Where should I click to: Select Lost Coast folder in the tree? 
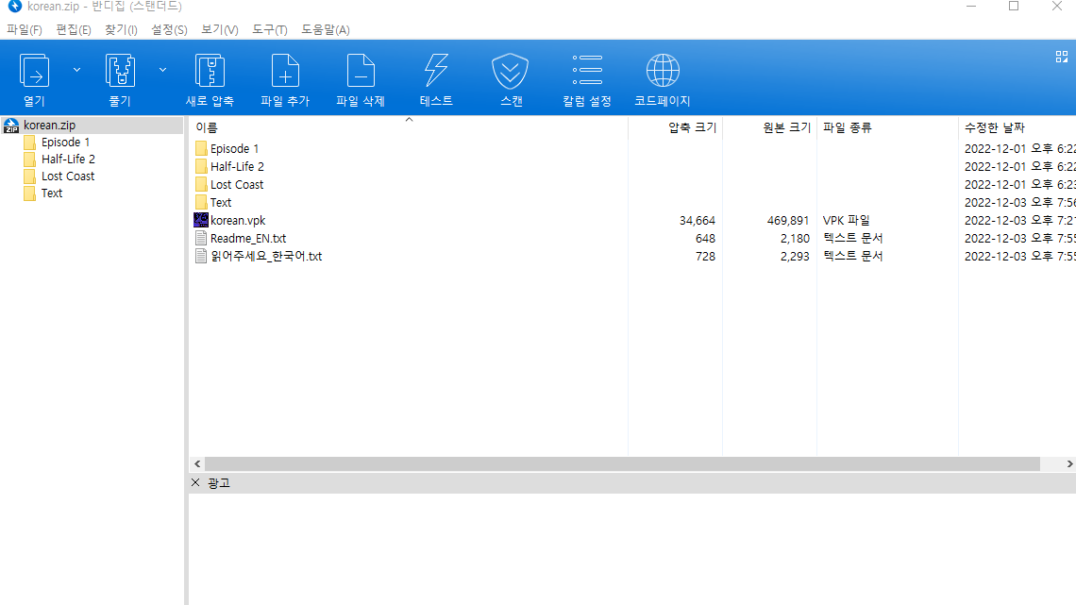click(68, 176)
